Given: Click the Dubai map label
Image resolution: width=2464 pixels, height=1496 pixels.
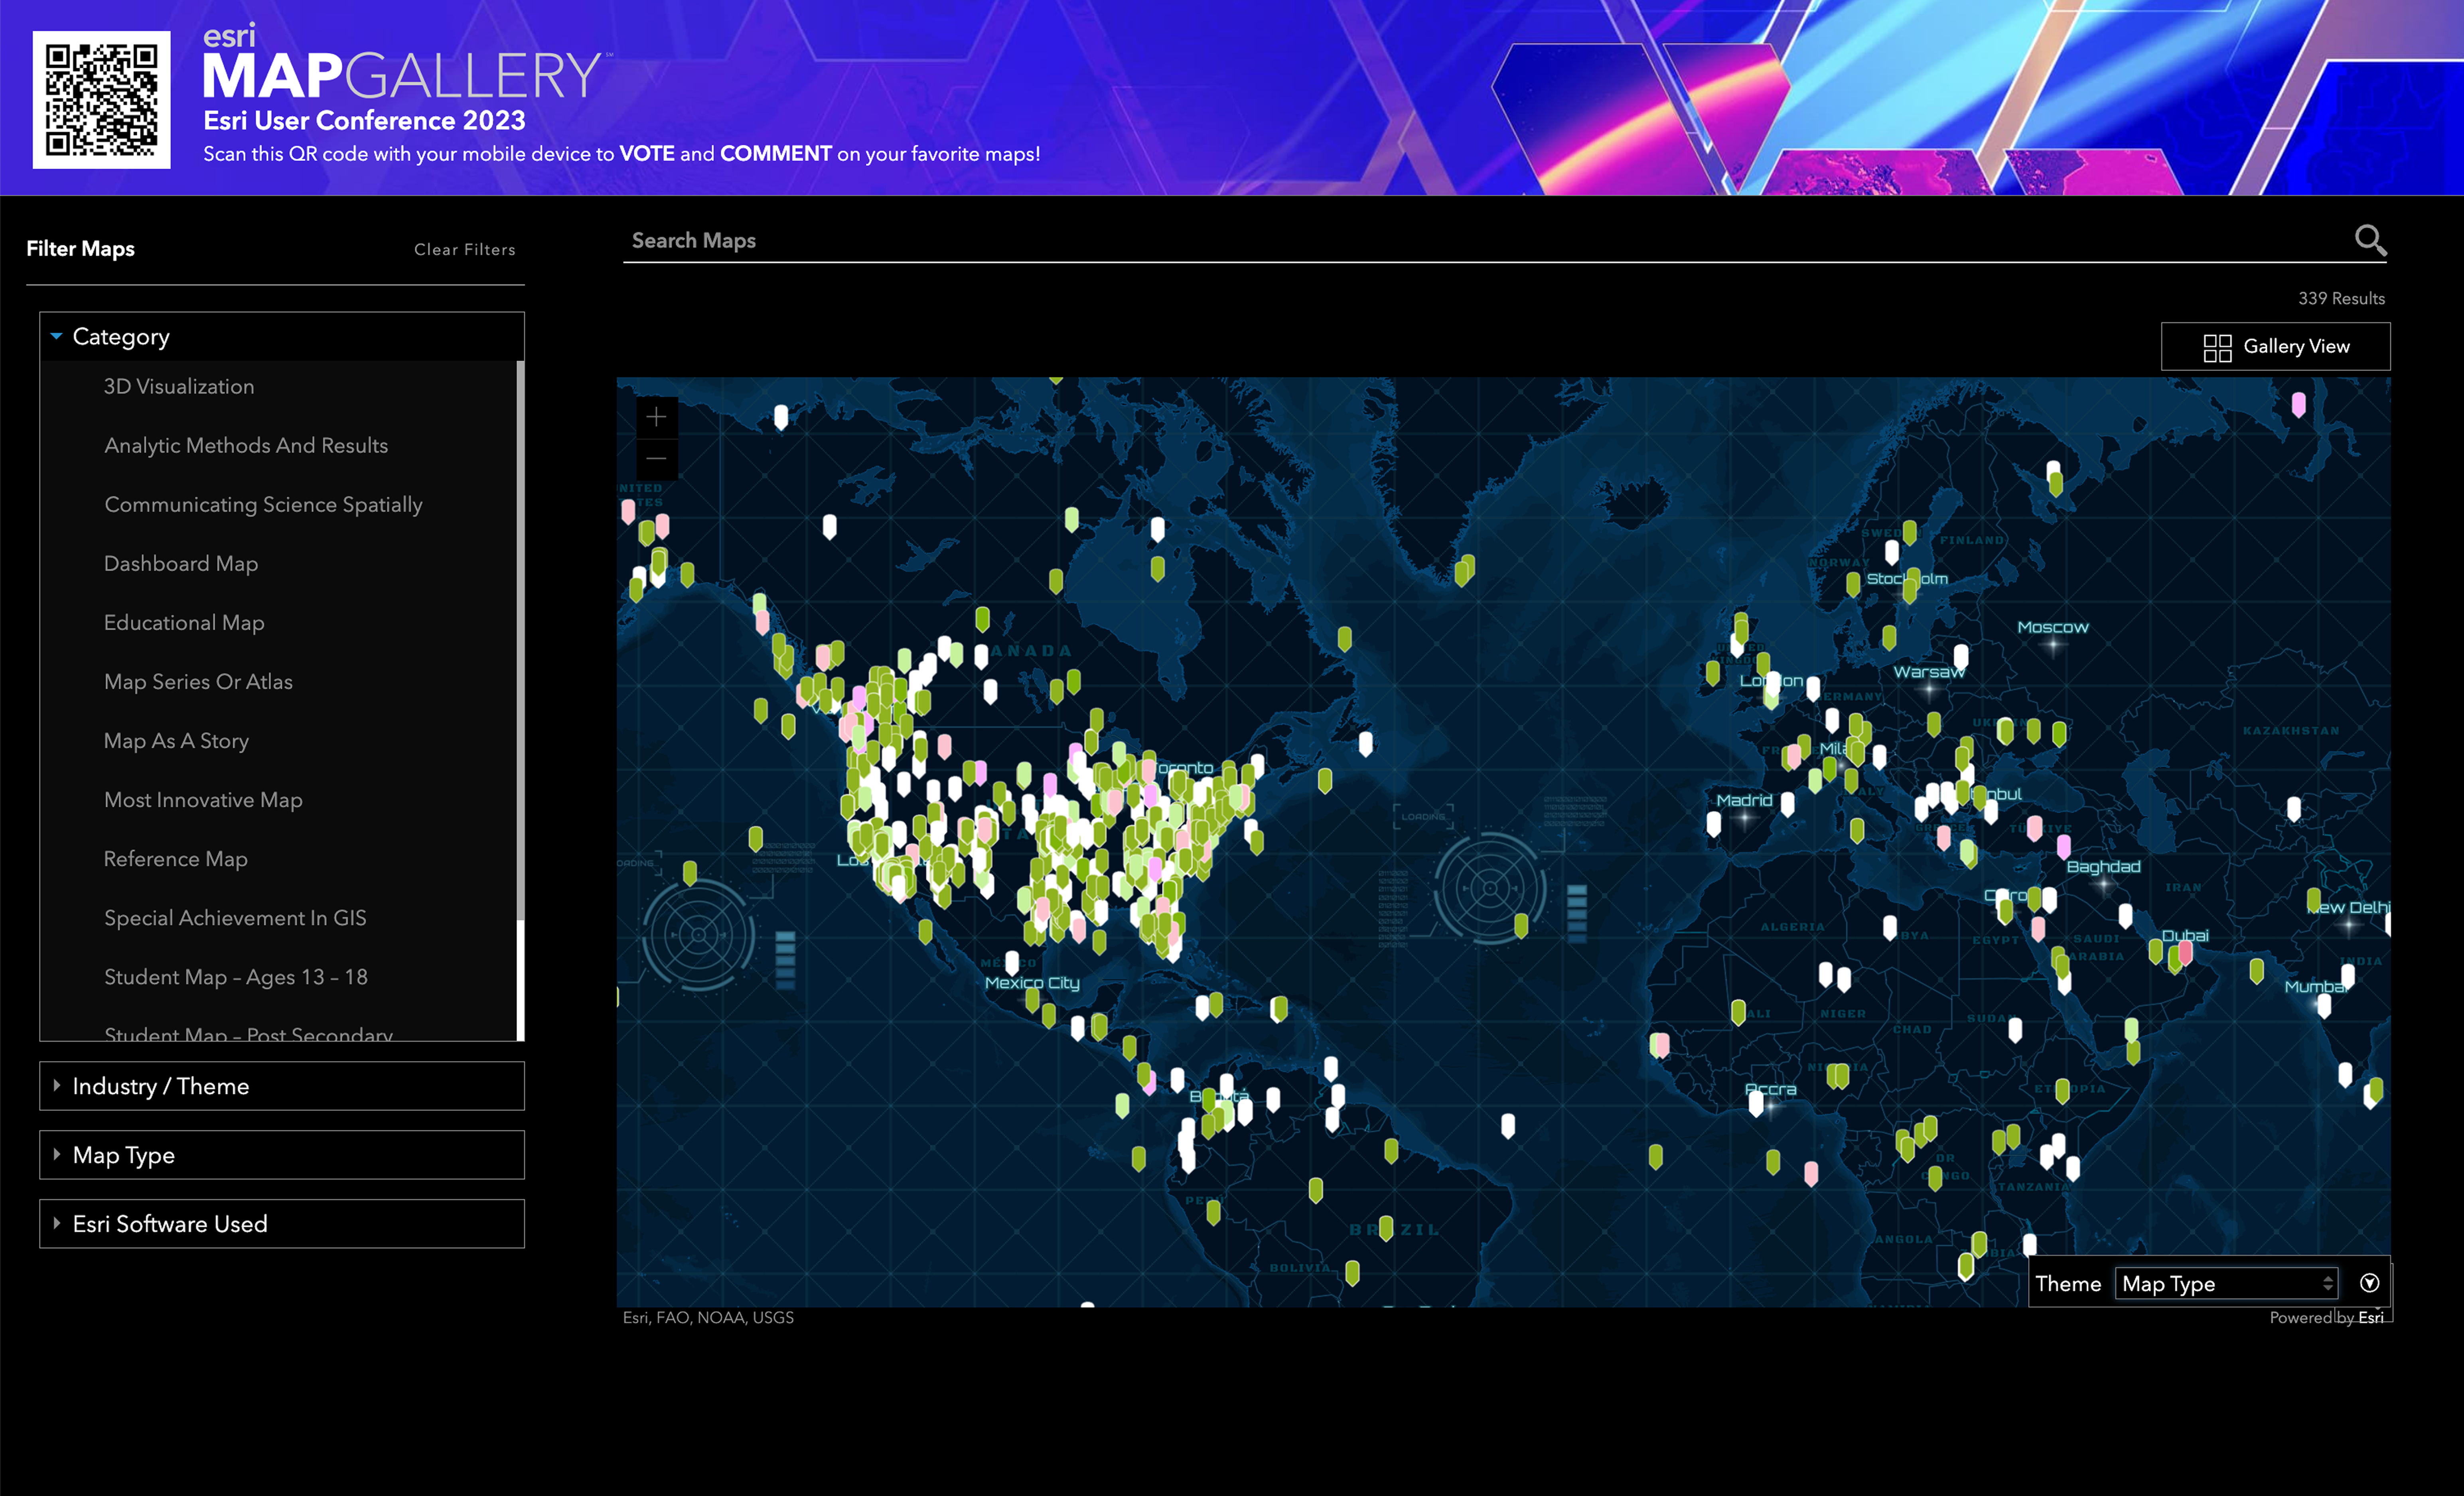Looking at the screenshot, I should pos(2185,935).
